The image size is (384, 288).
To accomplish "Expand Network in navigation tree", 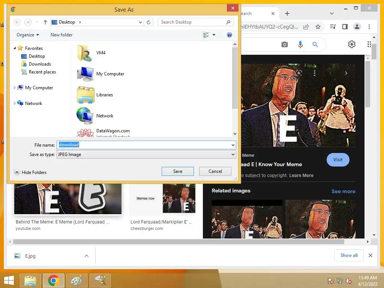I will click(15, 103).
